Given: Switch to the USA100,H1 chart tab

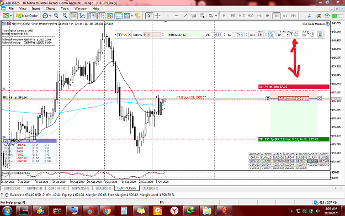Looking at the screenshot, I should [150, 188].
